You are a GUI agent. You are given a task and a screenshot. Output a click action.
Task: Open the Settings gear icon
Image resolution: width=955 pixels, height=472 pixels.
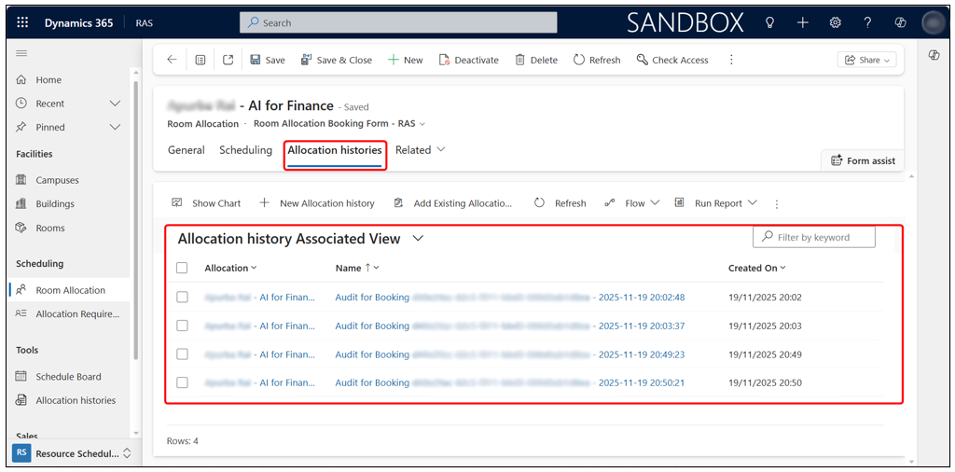click(x=835, y=22)
